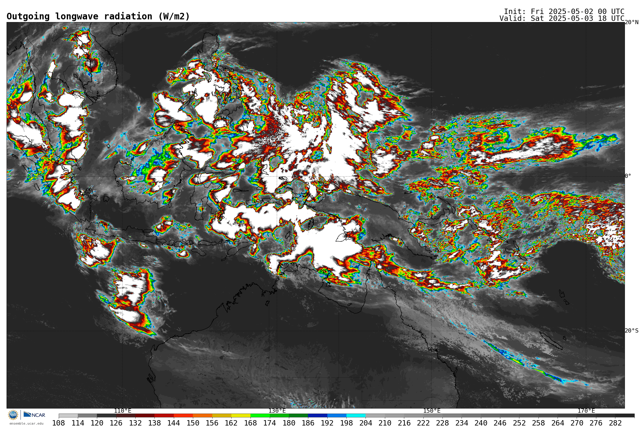Click the colorbar value 162

pos(231,423)
